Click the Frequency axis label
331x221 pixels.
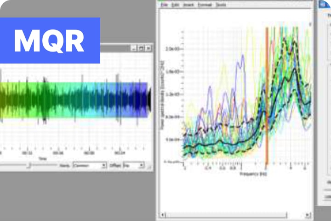(253, 174)
